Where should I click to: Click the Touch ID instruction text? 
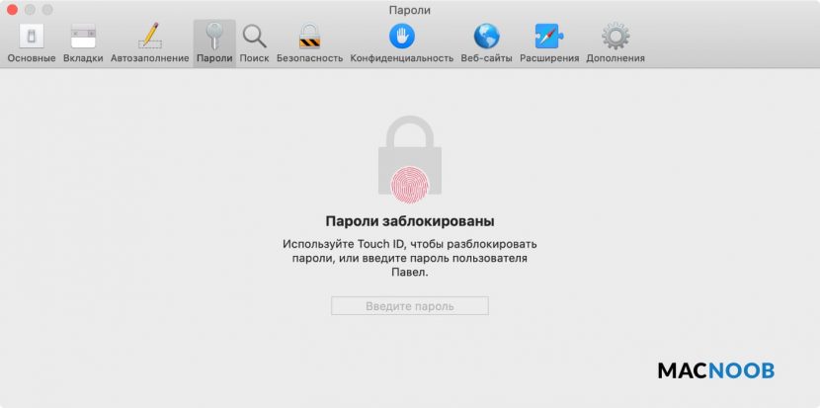(409, 259)
